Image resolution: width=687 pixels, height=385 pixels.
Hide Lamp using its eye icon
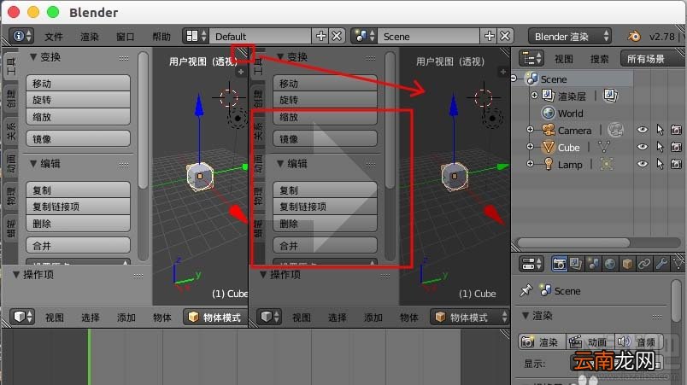tap(643, 164)
